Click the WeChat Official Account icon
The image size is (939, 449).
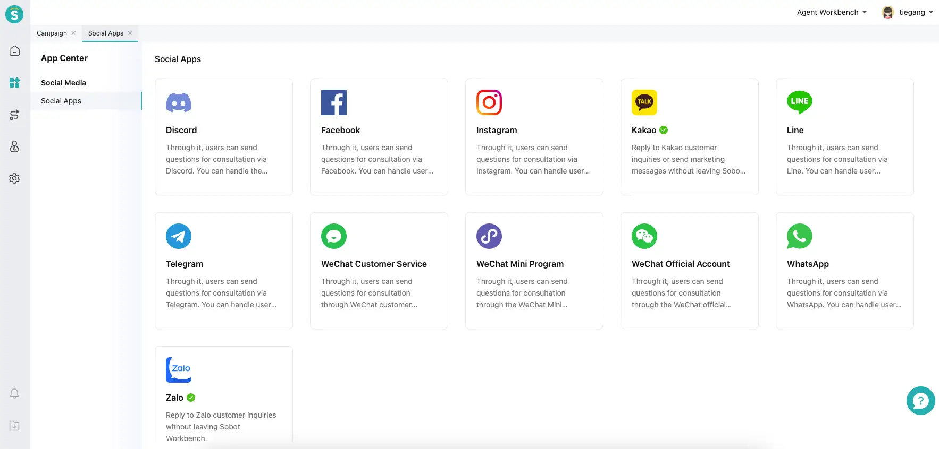pyautogui.click(x=644, y=236)
